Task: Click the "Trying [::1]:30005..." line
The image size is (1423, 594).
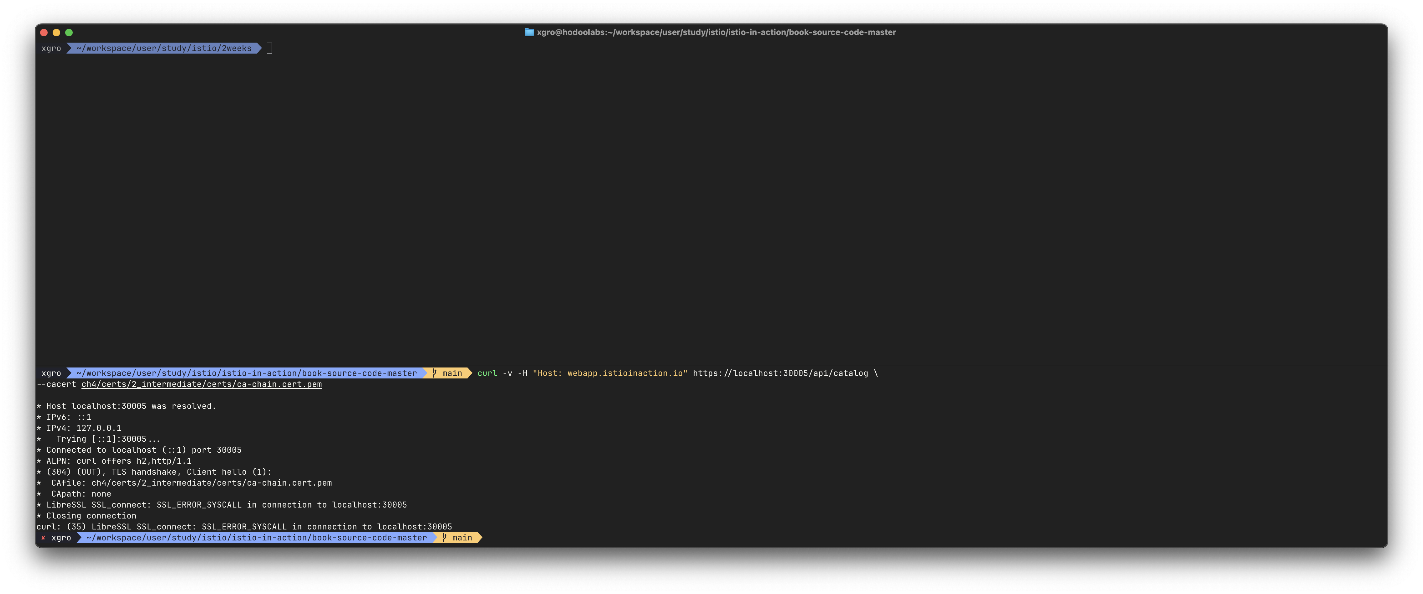Action: pyautogui.click(x=98, y=439)
